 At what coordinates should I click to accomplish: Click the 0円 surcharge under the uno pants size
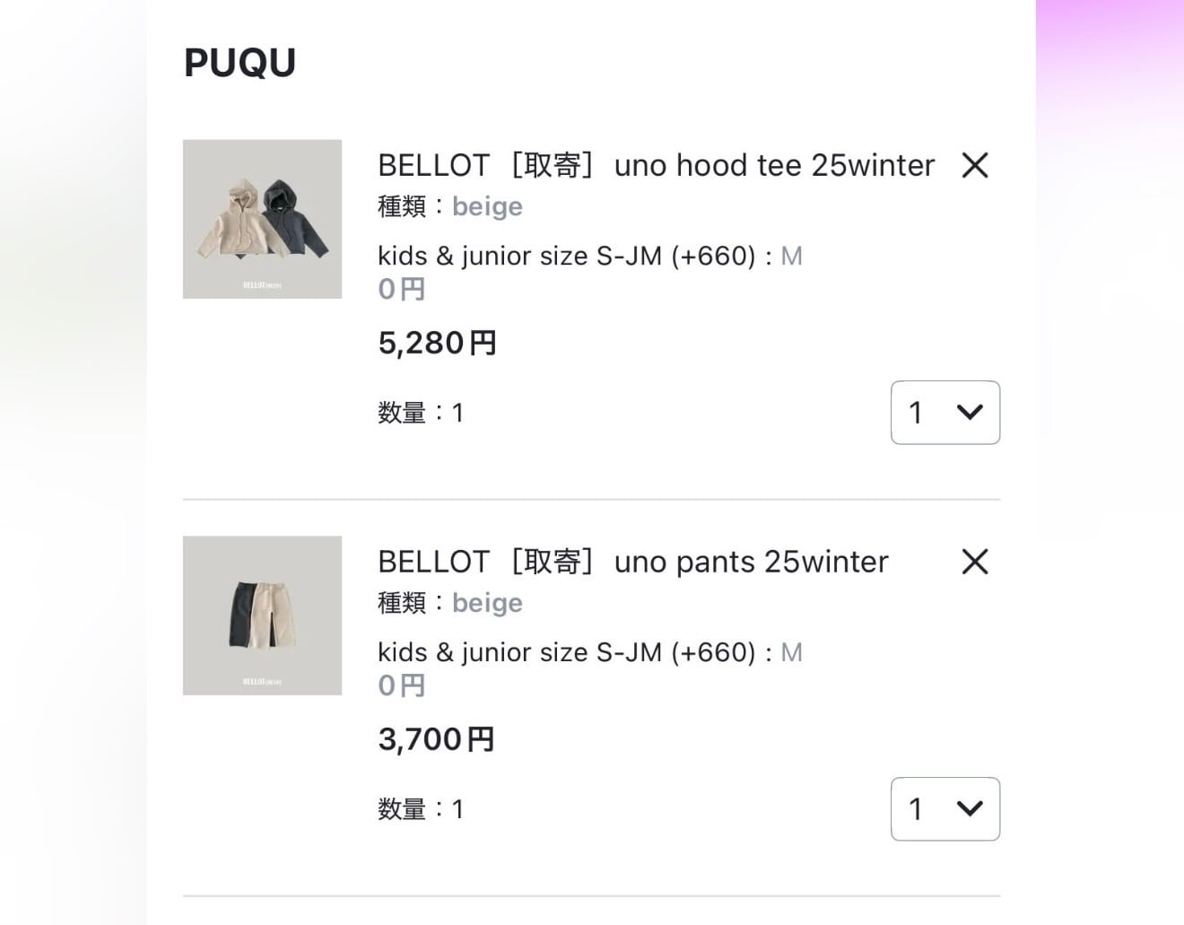point(401,685)
